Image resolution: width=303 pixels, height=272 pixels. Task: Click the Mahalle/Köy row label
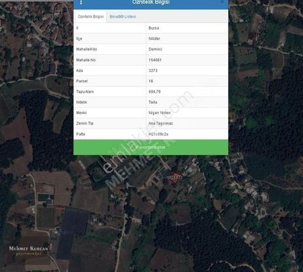pos(87,49)
